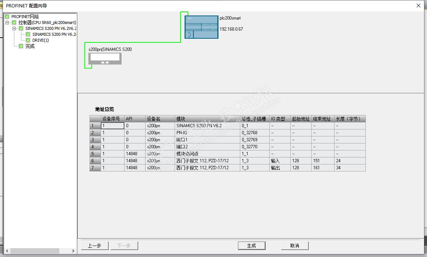Click row header number 7

click(95, 168)
